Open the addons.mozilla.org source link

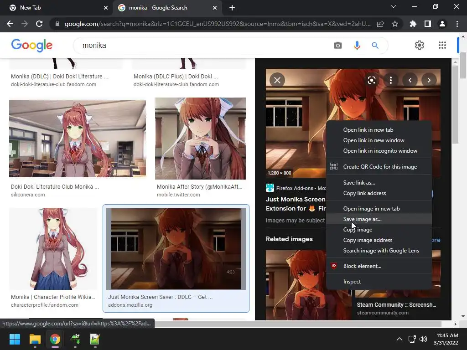pyautogui.click(x=130, y=305)
